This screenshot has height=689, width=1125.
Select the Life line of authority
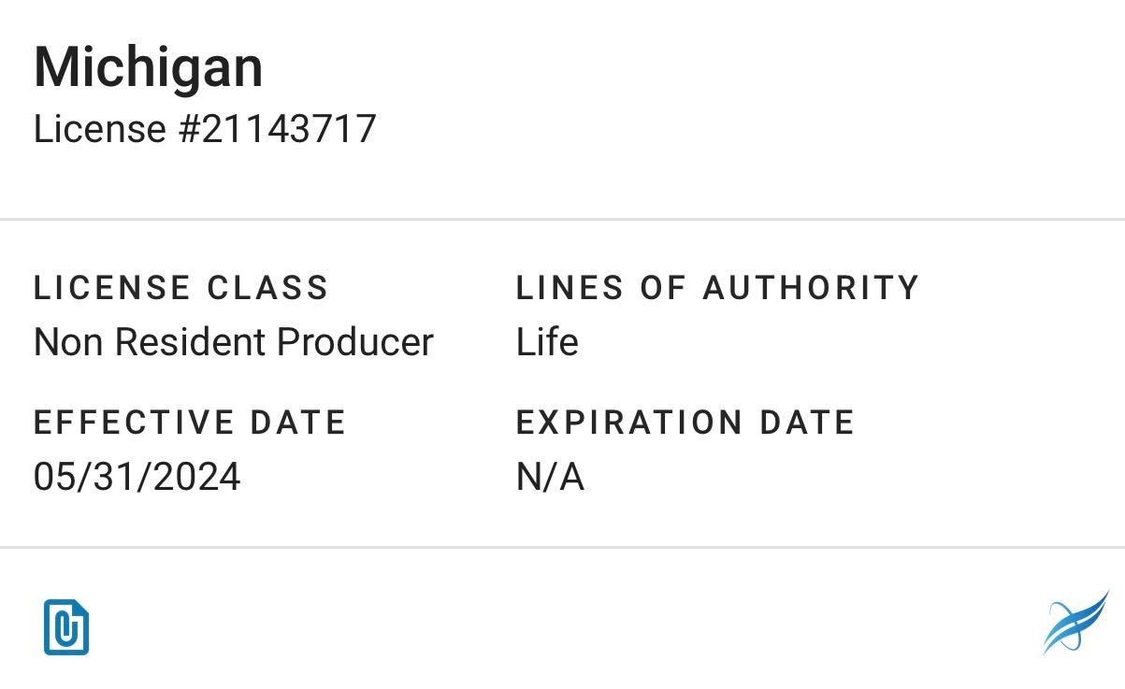pos(547,342)
